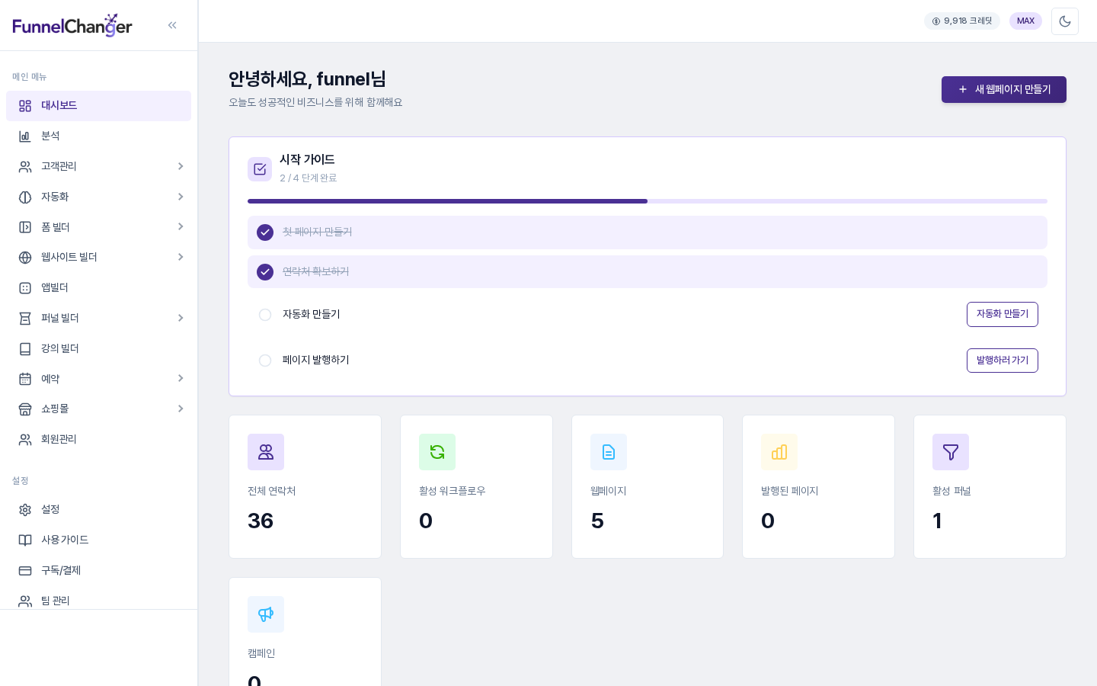Open 분석 in the sidebar

coord(98,136)
